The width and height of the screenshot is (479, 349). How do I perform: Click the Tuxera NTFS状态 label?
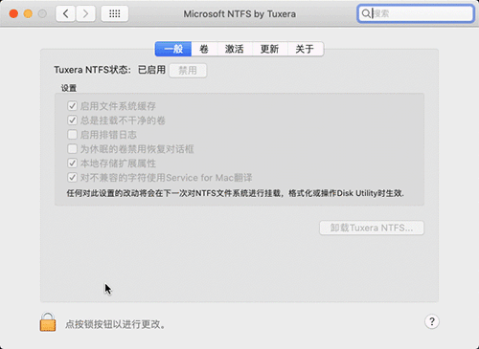[x=92, y=70]
